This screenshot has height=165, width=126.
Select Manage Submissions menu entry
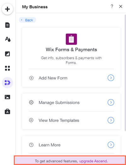click(72, 102)
